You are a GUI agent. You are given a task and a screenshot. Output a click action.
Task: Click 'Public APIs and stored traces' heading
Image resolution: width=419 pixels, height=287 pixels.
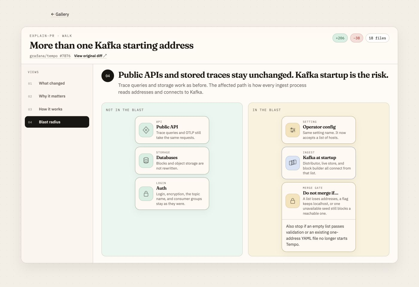(x=253, y=75)
